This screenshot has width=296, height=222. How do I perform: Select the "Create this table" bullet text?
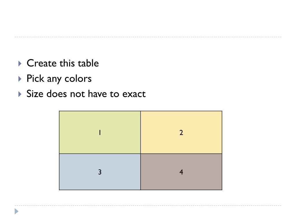point(62,63)
